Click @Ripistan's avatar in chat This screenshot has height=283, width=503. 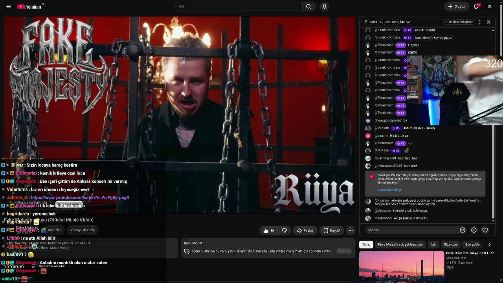click(368, 201)
